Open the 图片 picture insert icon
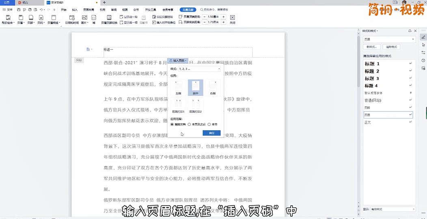This screenshot has width=427, height=219. click(84, 18)
